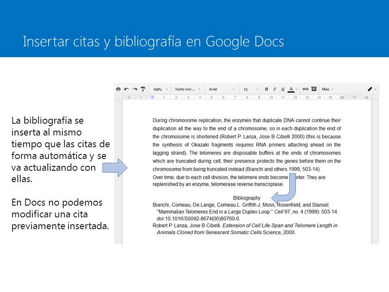Click the right indent marker on the ruler
389x292 pixels.
click(342, 98)
